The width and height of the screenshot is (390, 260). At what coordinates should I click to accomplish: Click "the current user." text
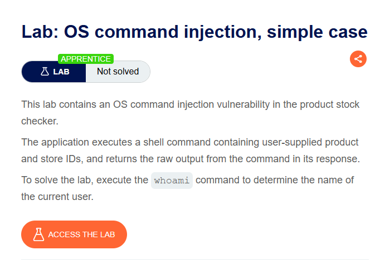coord(57,197)
